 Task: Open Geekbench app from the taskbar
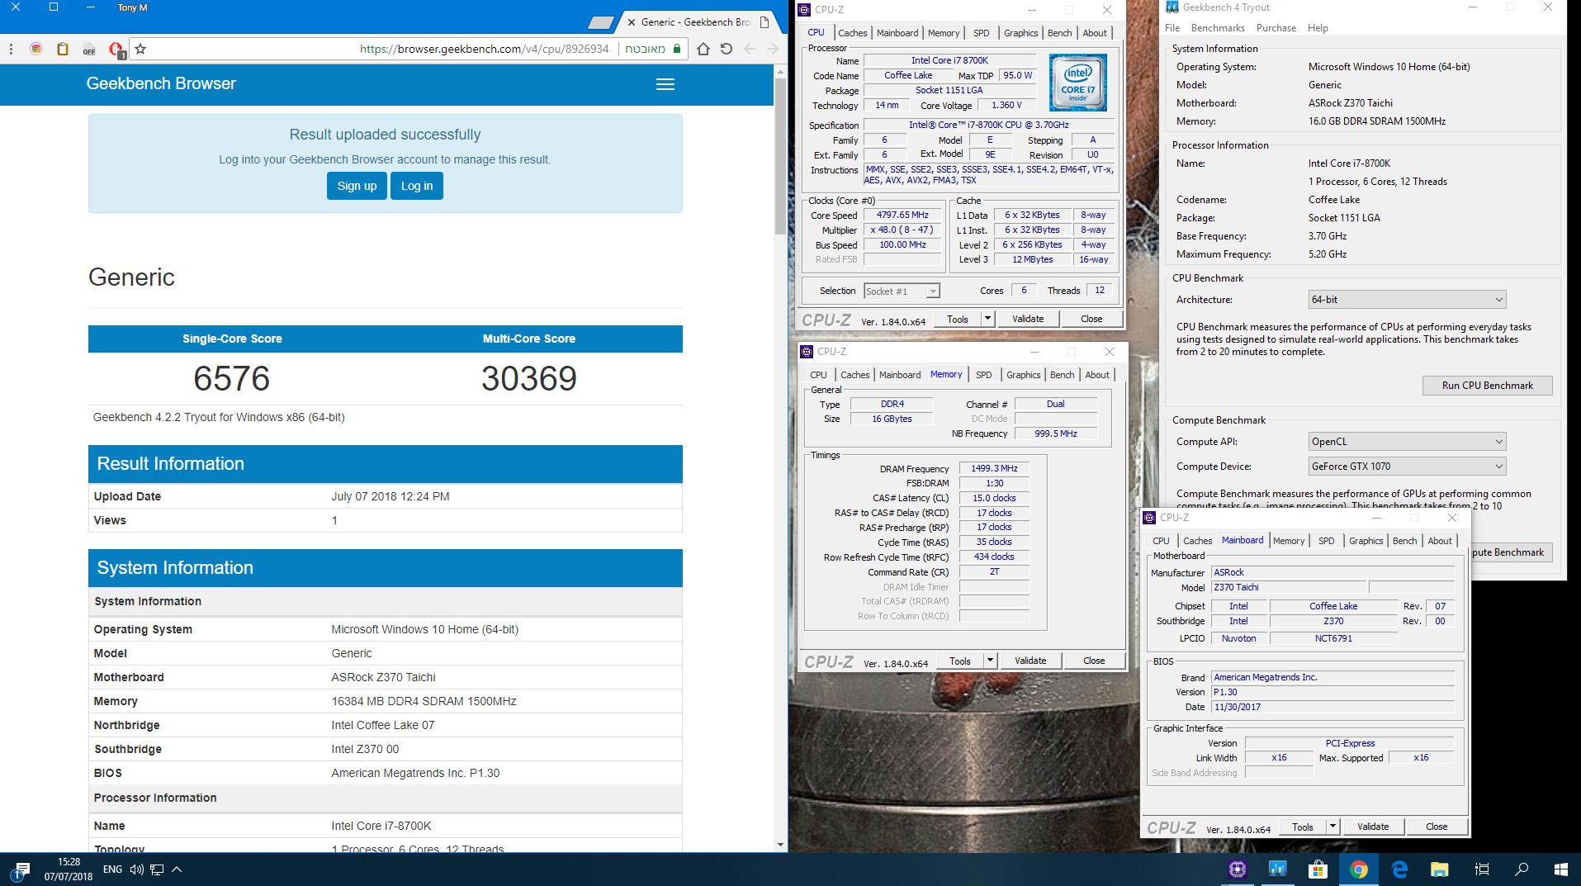tap(1277, 869)
